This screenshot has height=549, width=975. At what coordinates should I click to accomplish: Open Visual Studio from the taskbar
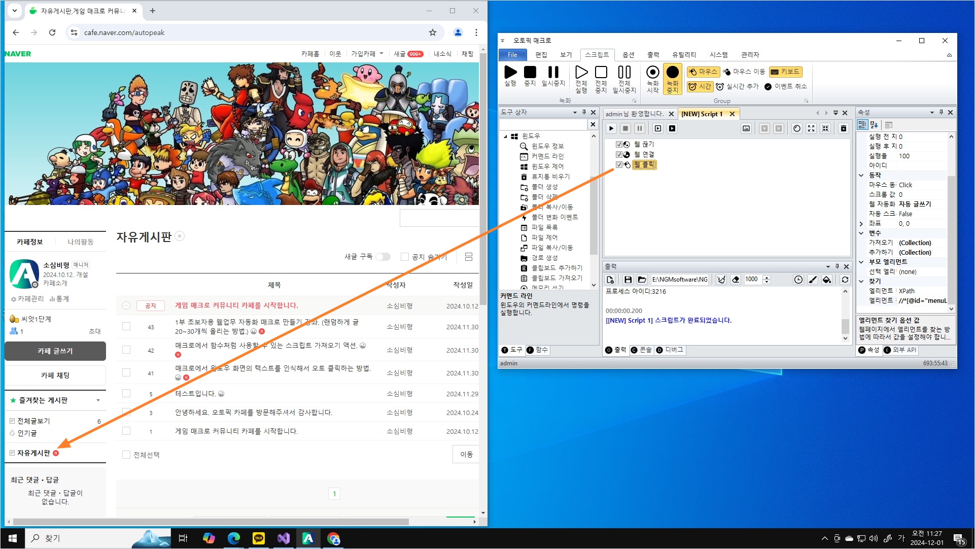point(283,538)
